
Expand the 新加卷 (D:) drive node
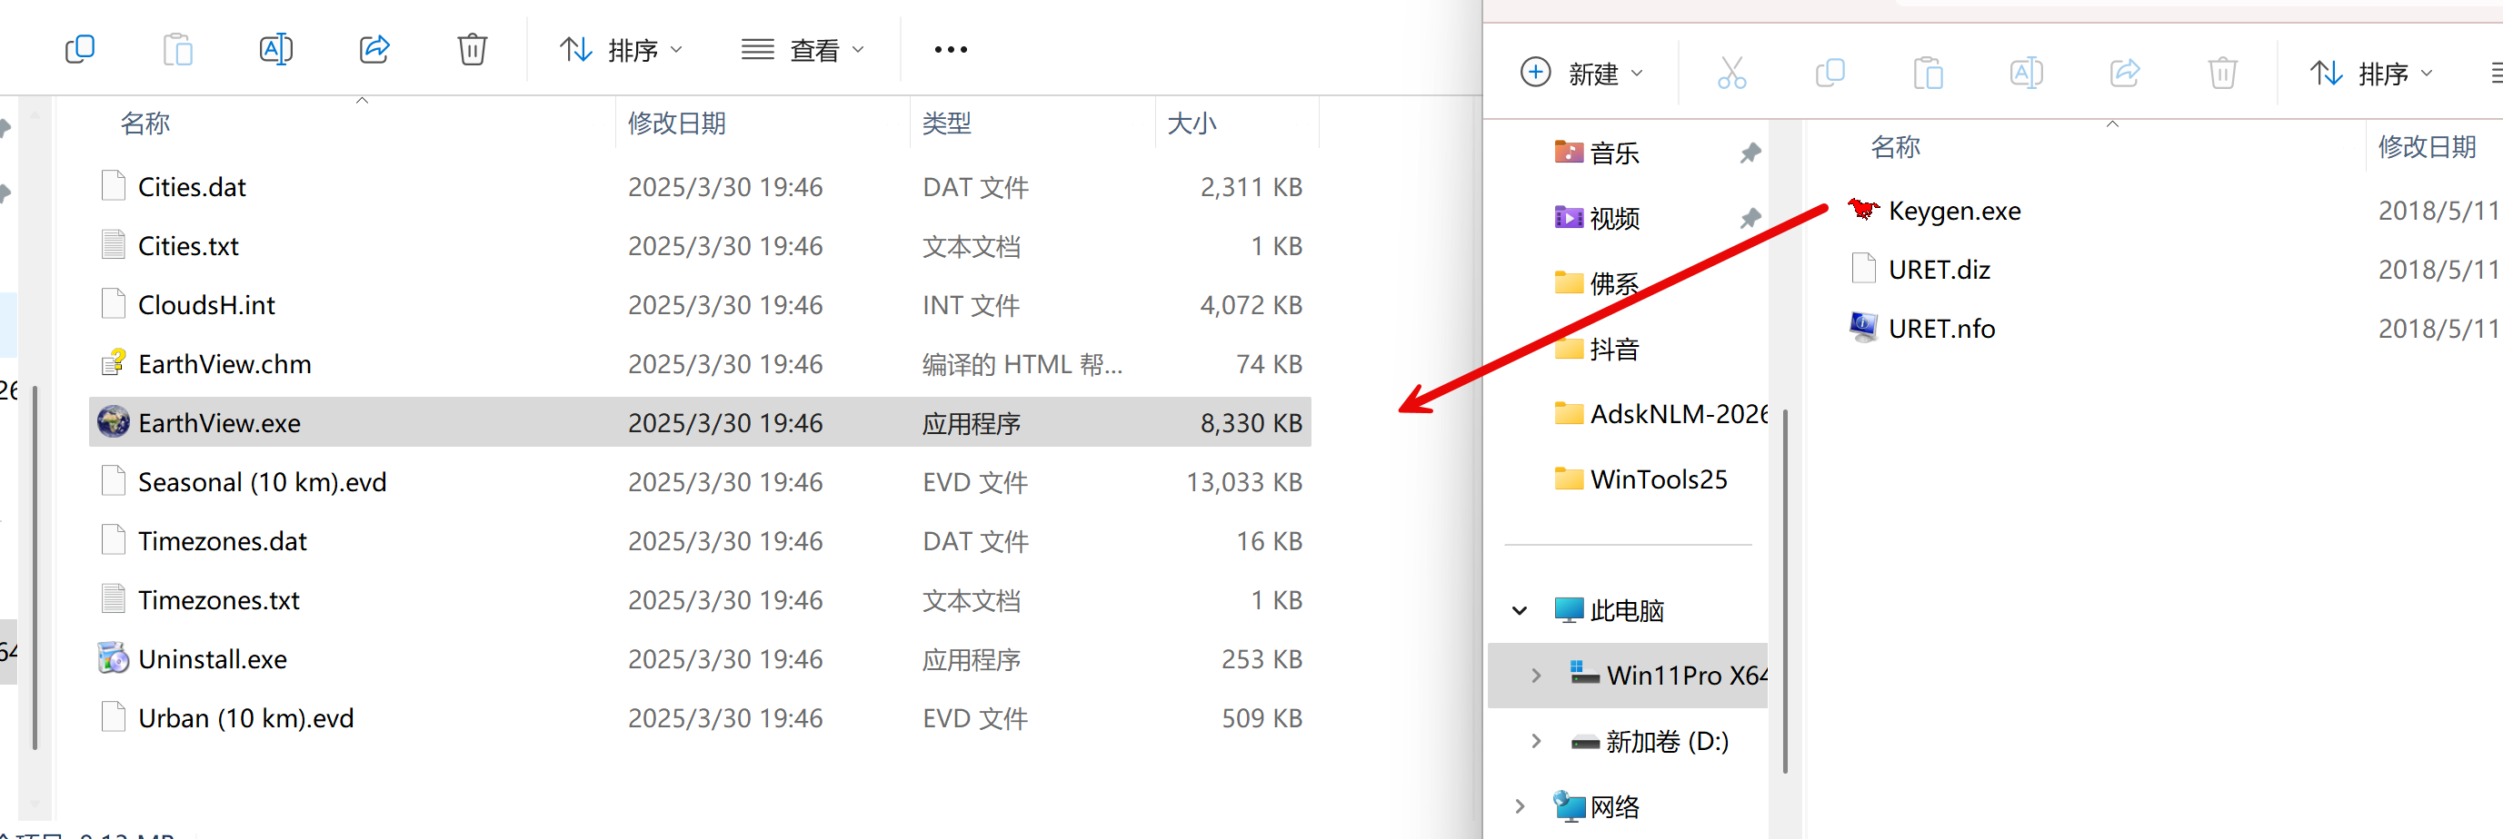1536,741
